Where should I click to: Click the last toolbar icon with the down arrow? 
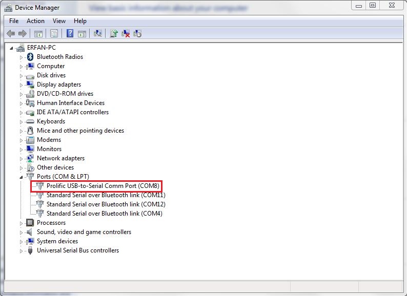137,33
